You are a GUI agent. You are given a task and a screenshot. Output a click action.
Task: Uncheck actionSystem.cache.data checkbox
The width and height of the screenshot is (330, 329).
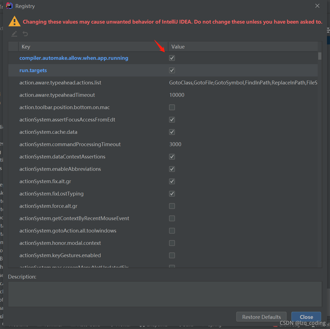[172, 132]
